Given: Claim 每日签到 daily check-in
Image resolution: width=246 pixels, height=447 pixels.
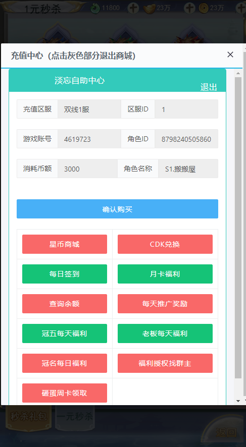Looking at the screenshot, I should (x=65, y=274).
